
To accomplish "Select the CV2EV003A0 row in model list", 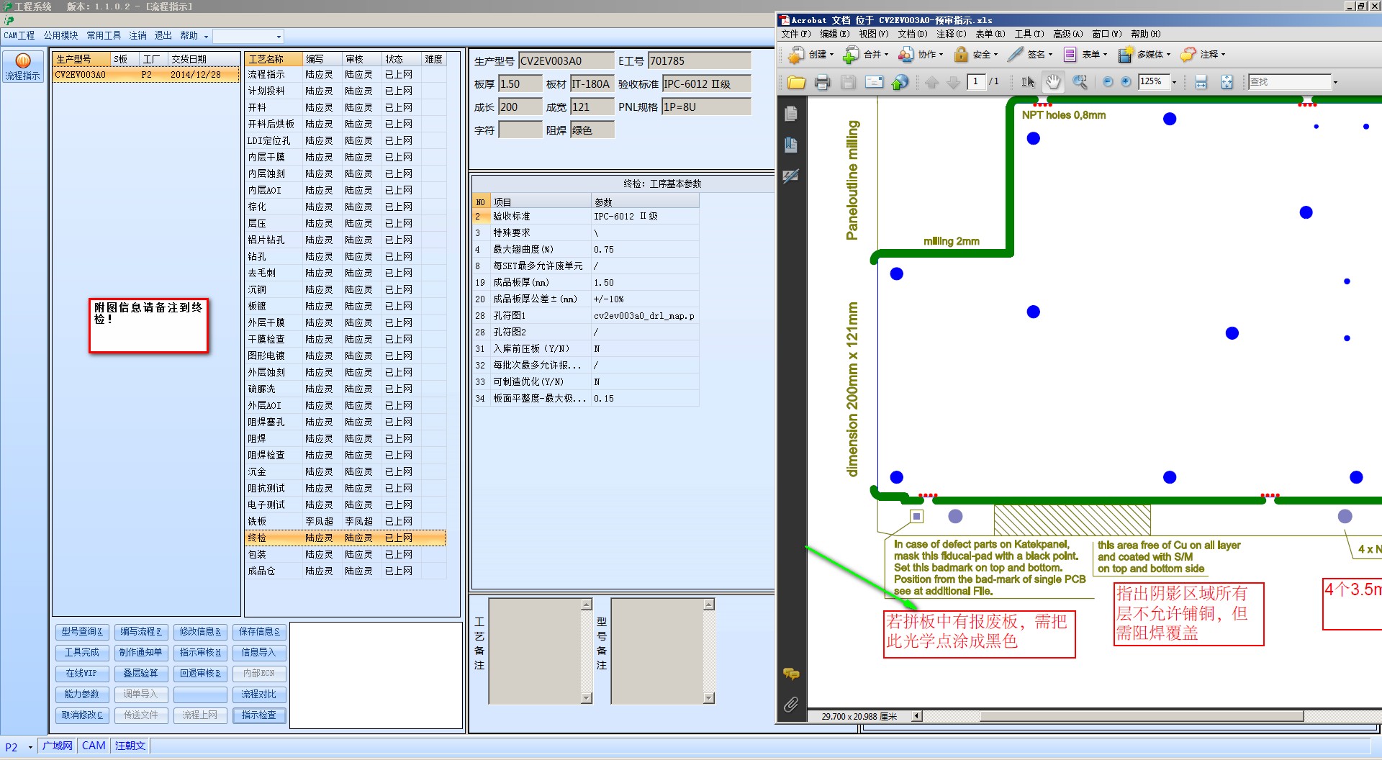I will coord(145,75).
